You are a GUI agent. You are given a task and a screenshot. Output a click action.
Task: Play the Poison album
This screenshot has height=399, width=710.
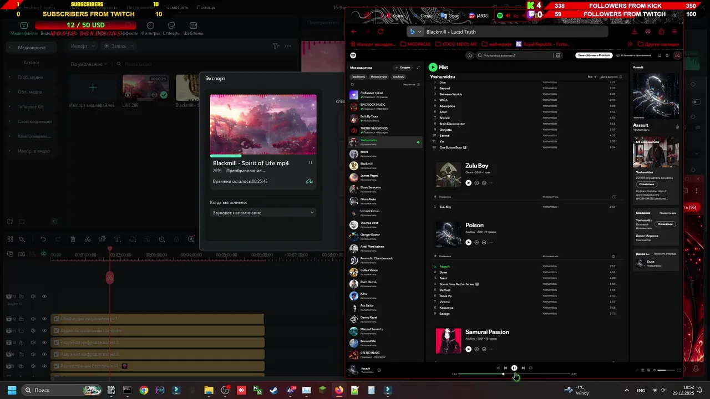(x=469, y=242)
